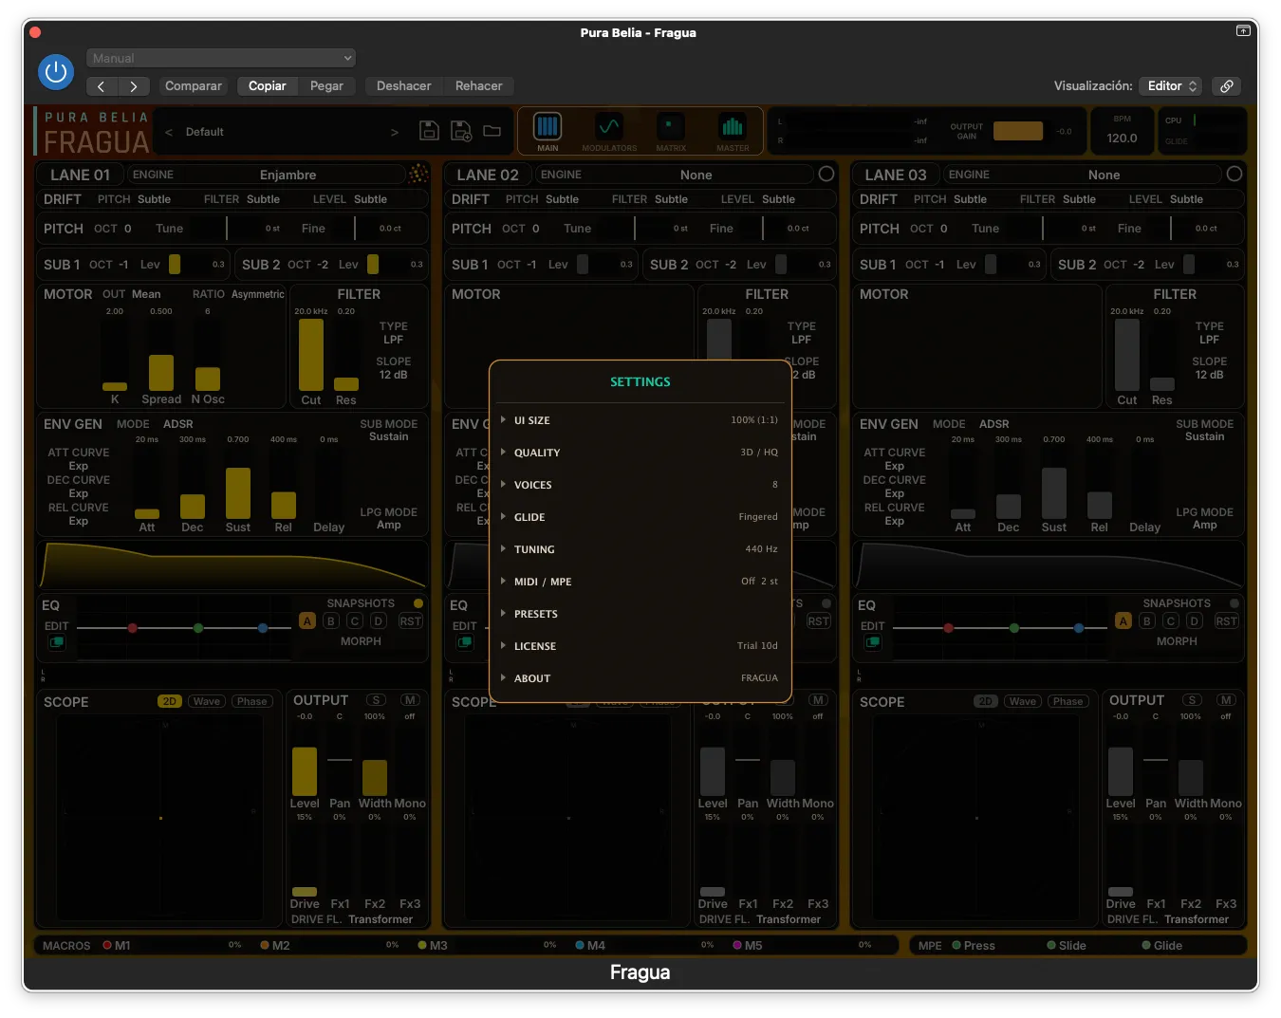This screenshot has height=1018, width=1281.
Task: Click the M4 macro blue dot
Action: [580, 945]
